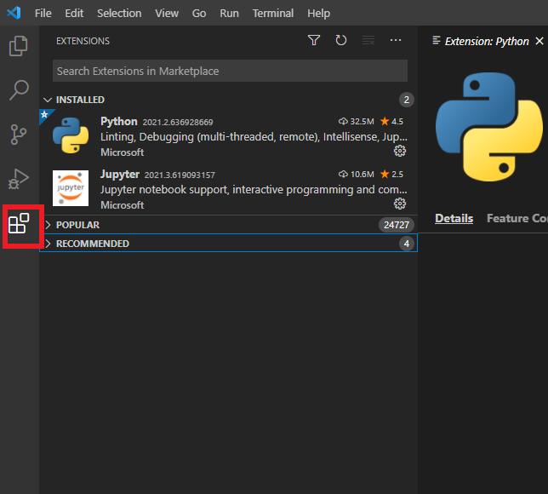Click the Jupyter extension list icon

point(71,188)
